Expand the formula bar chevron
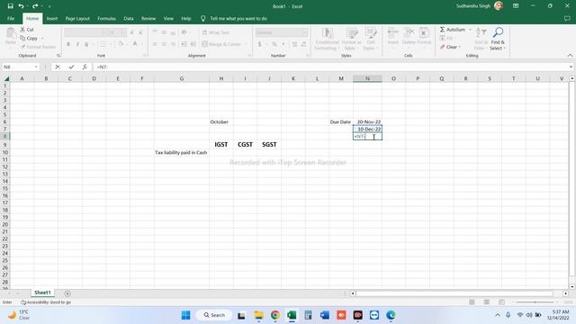576x324 pixels. pyautogui.click(x=571, y=67)
